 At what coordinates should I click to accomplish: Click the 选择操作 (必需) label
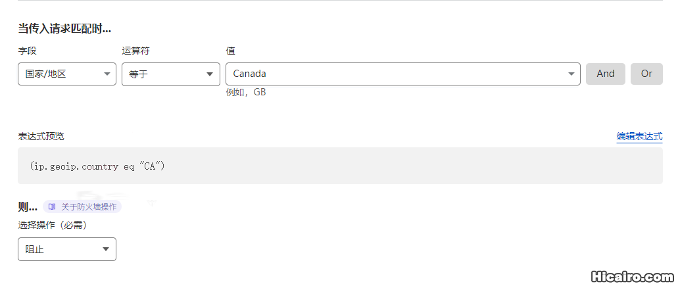(53, 226)
